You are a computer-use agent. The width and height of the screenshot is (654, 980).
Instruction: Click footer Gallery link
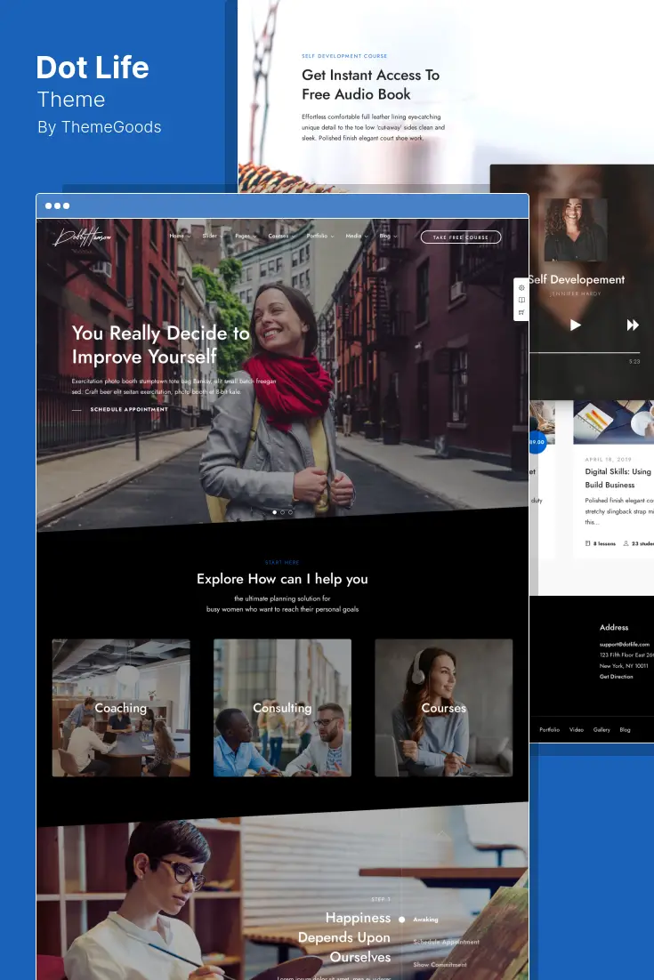[602, 729]
